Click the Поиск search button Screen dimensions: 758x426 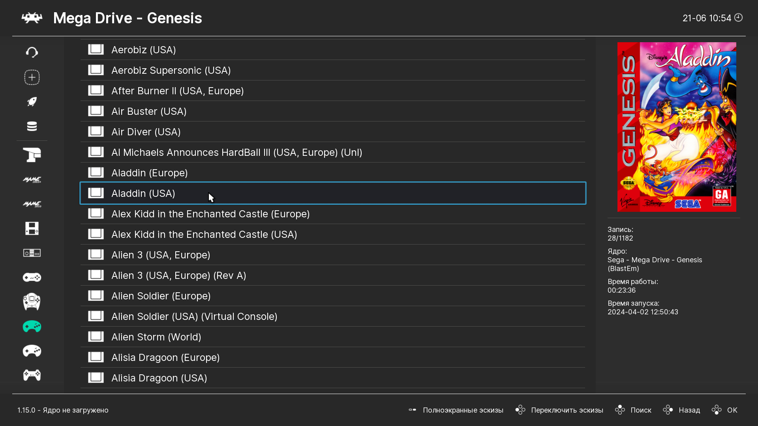point(633,410)
